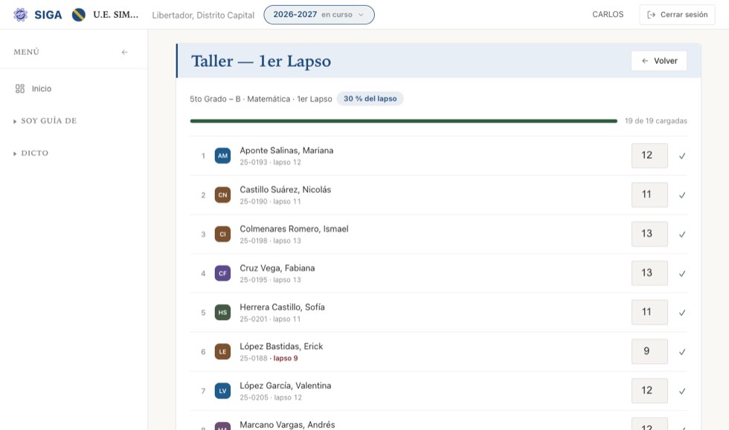The width and height of the screenshot is (729, 430).
Task: Click the CN avatar for Nicolás Castillo
Action: [222, 195]
